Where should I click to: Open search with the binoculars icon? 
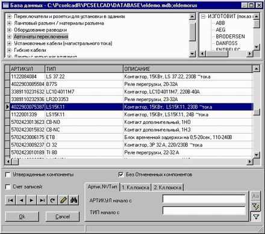coord(73,200)
